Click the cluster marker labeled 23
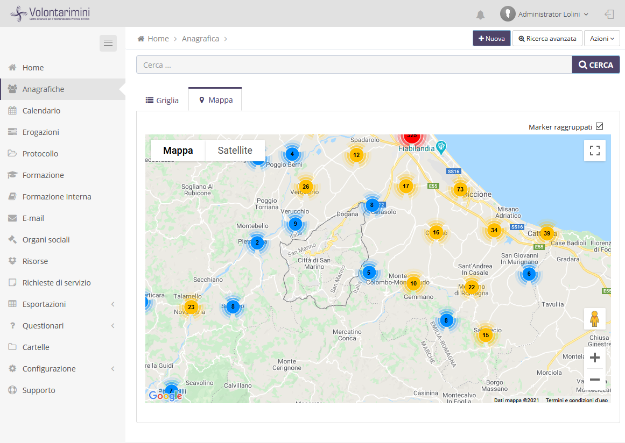The height and width of the screenshot is (443, 625). click(191, 307)
